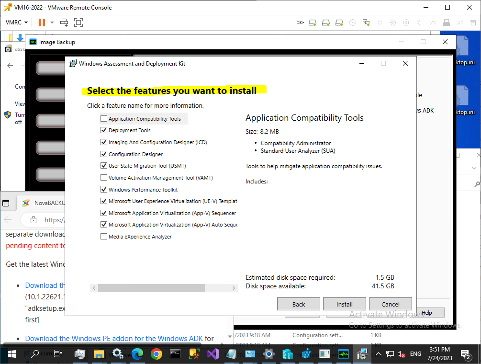Click Install to begin ADK installation
This screenshot has height=364, width=481.
[345, 304]
